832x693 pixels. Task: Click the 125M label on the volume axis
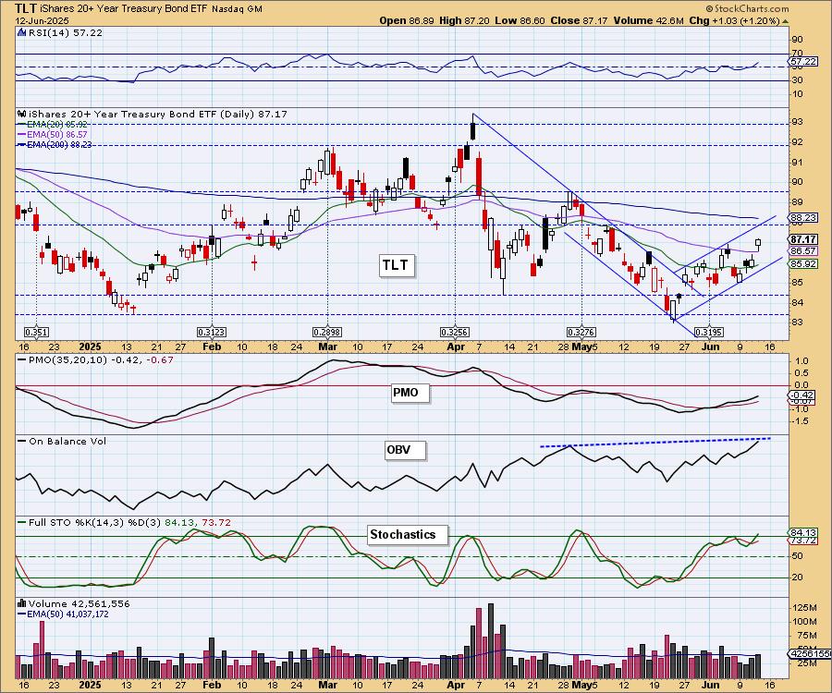[804, 608]
